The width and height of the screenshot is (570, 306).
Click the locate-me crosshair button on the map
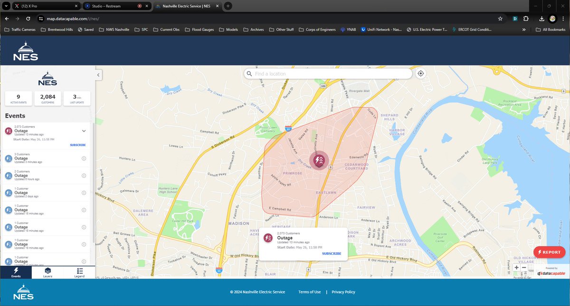click(420, 74)
